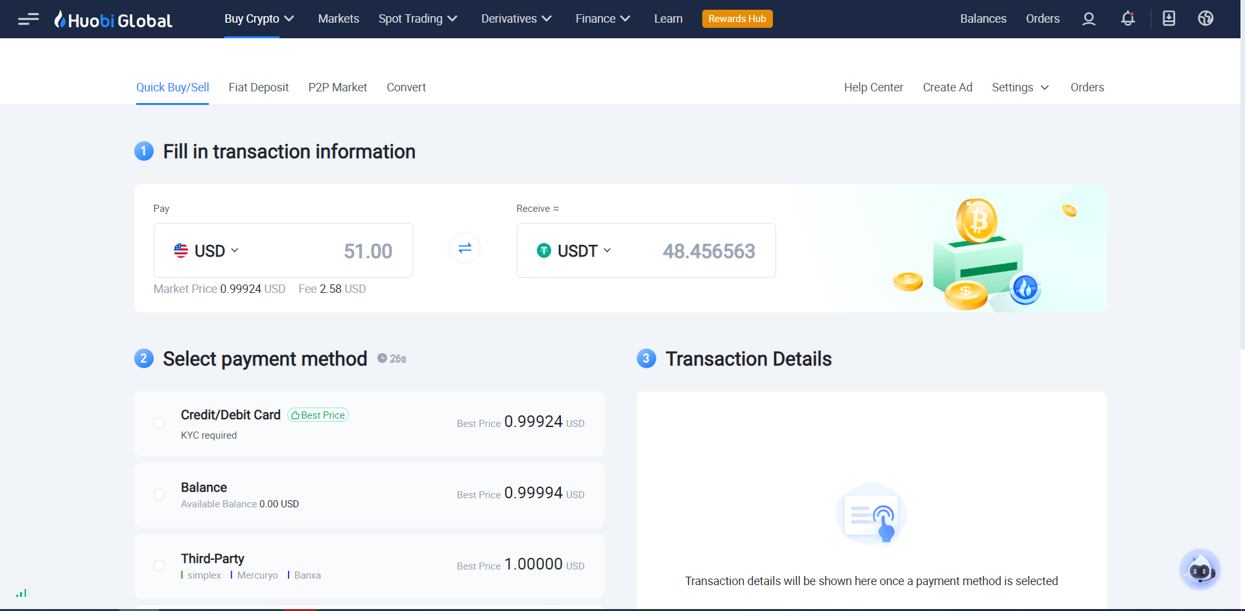Click the Mercuryo provider label

point(257,575)
